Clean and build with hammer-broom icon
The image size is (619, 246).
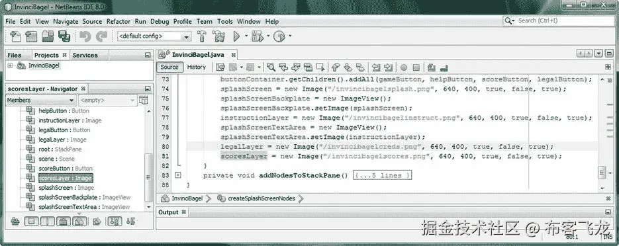[x=218, y=36]
